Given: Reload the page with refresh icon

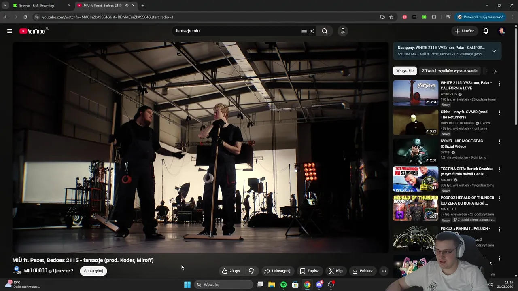Looking at the screenshot, I should [x=25, y=17].
